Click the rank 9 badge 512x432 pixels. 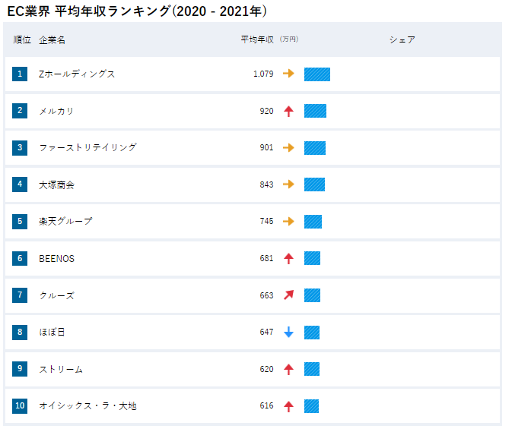pyautogui.click(x=20, y=369)
